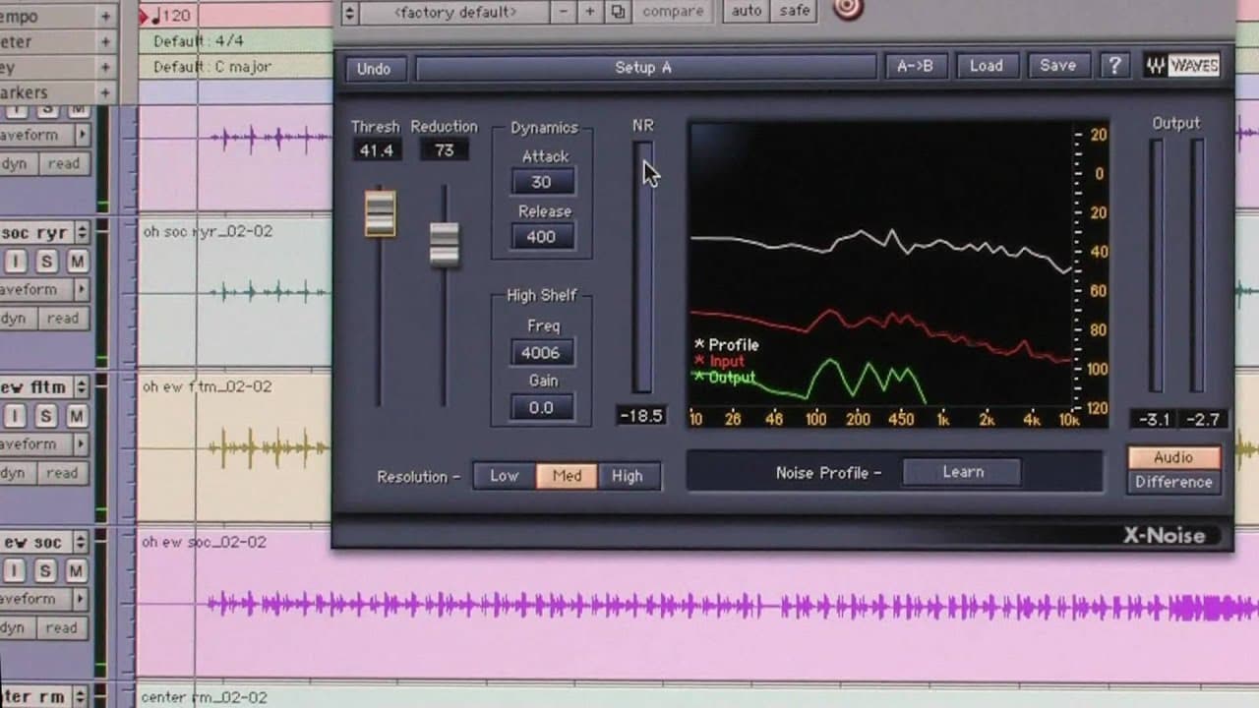Add a tempo change with Tempo plus

coord(105,17)
